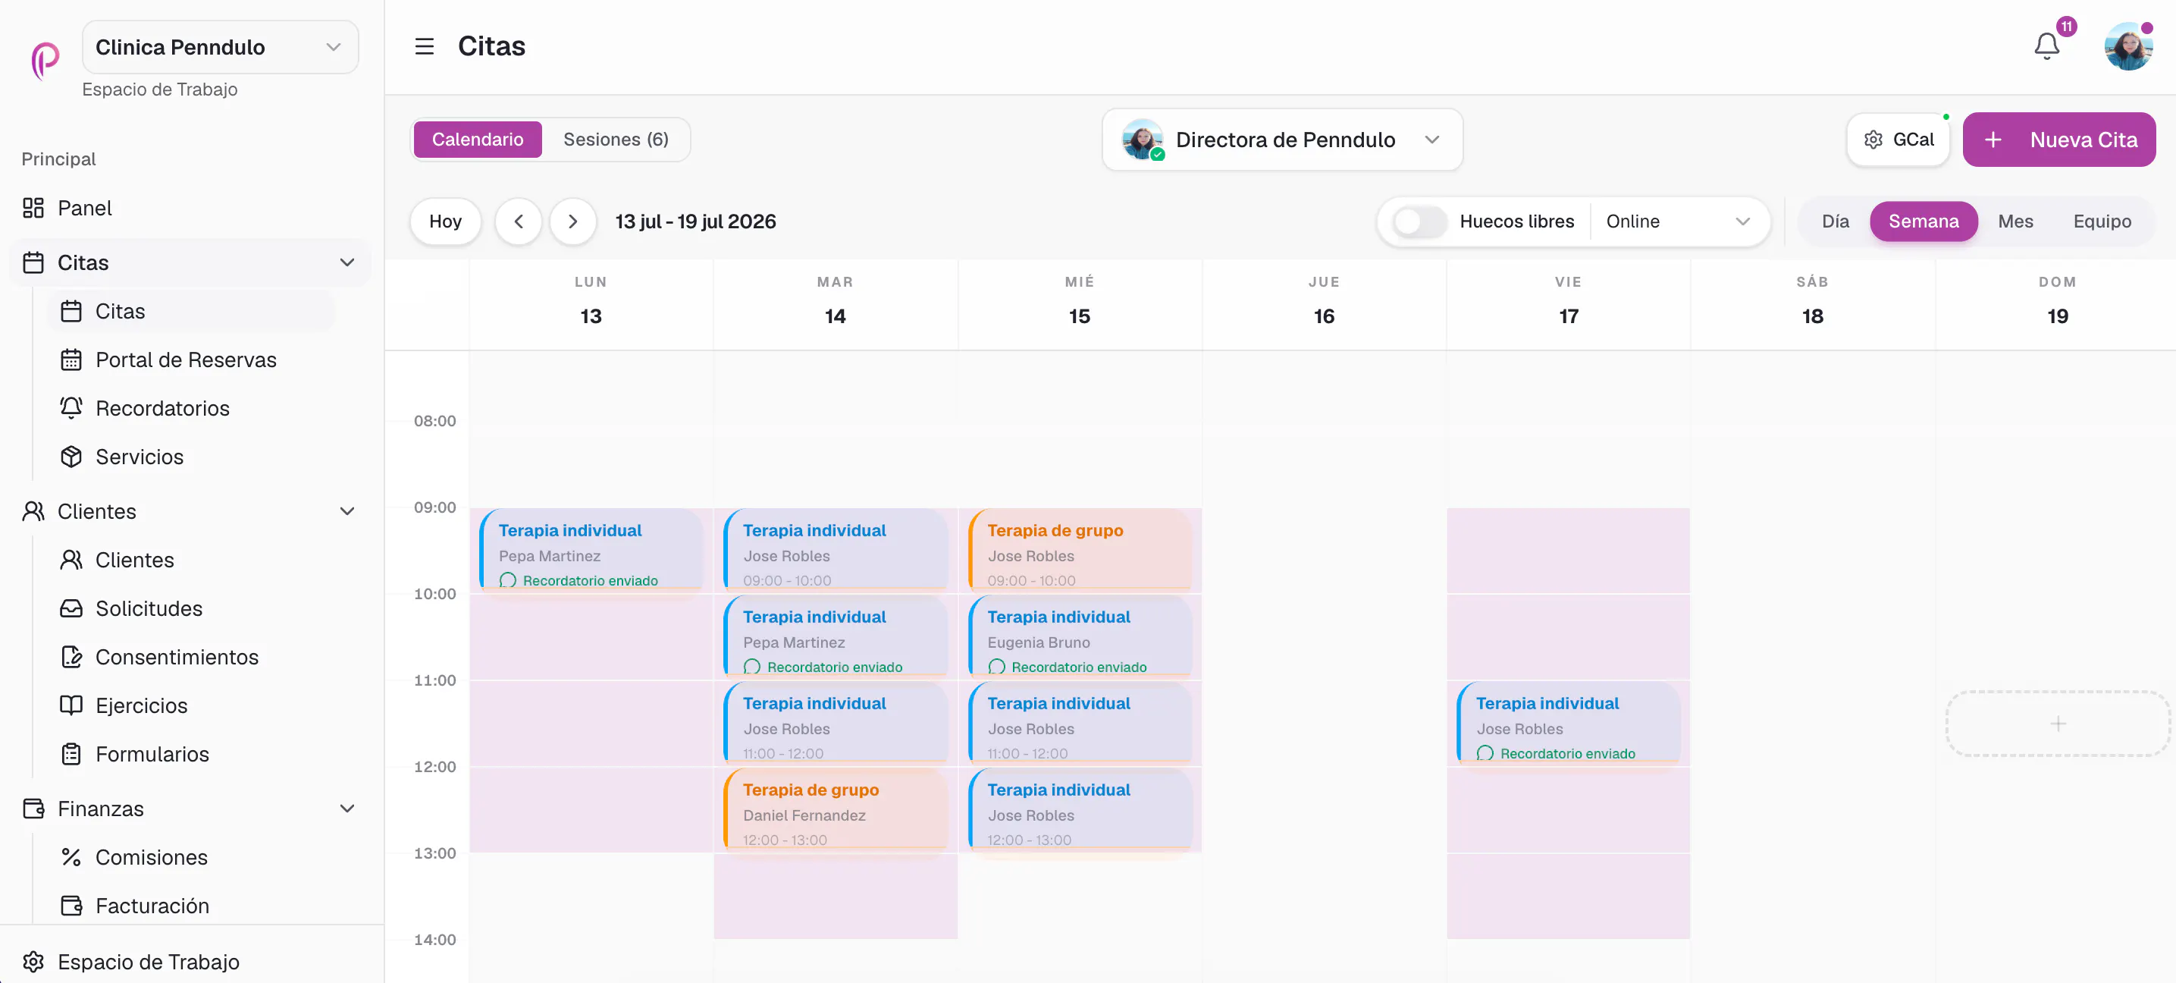Select Día view
This screenshot has width=2176, height=983.
click(x=1835, y=221)
